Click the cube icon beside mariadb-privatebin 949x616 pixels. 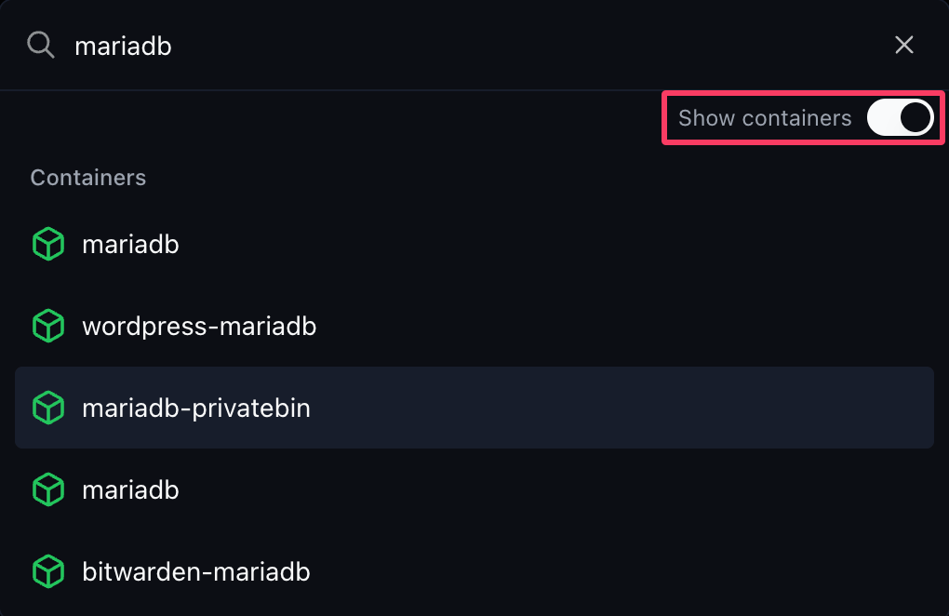tap(48, 408)
